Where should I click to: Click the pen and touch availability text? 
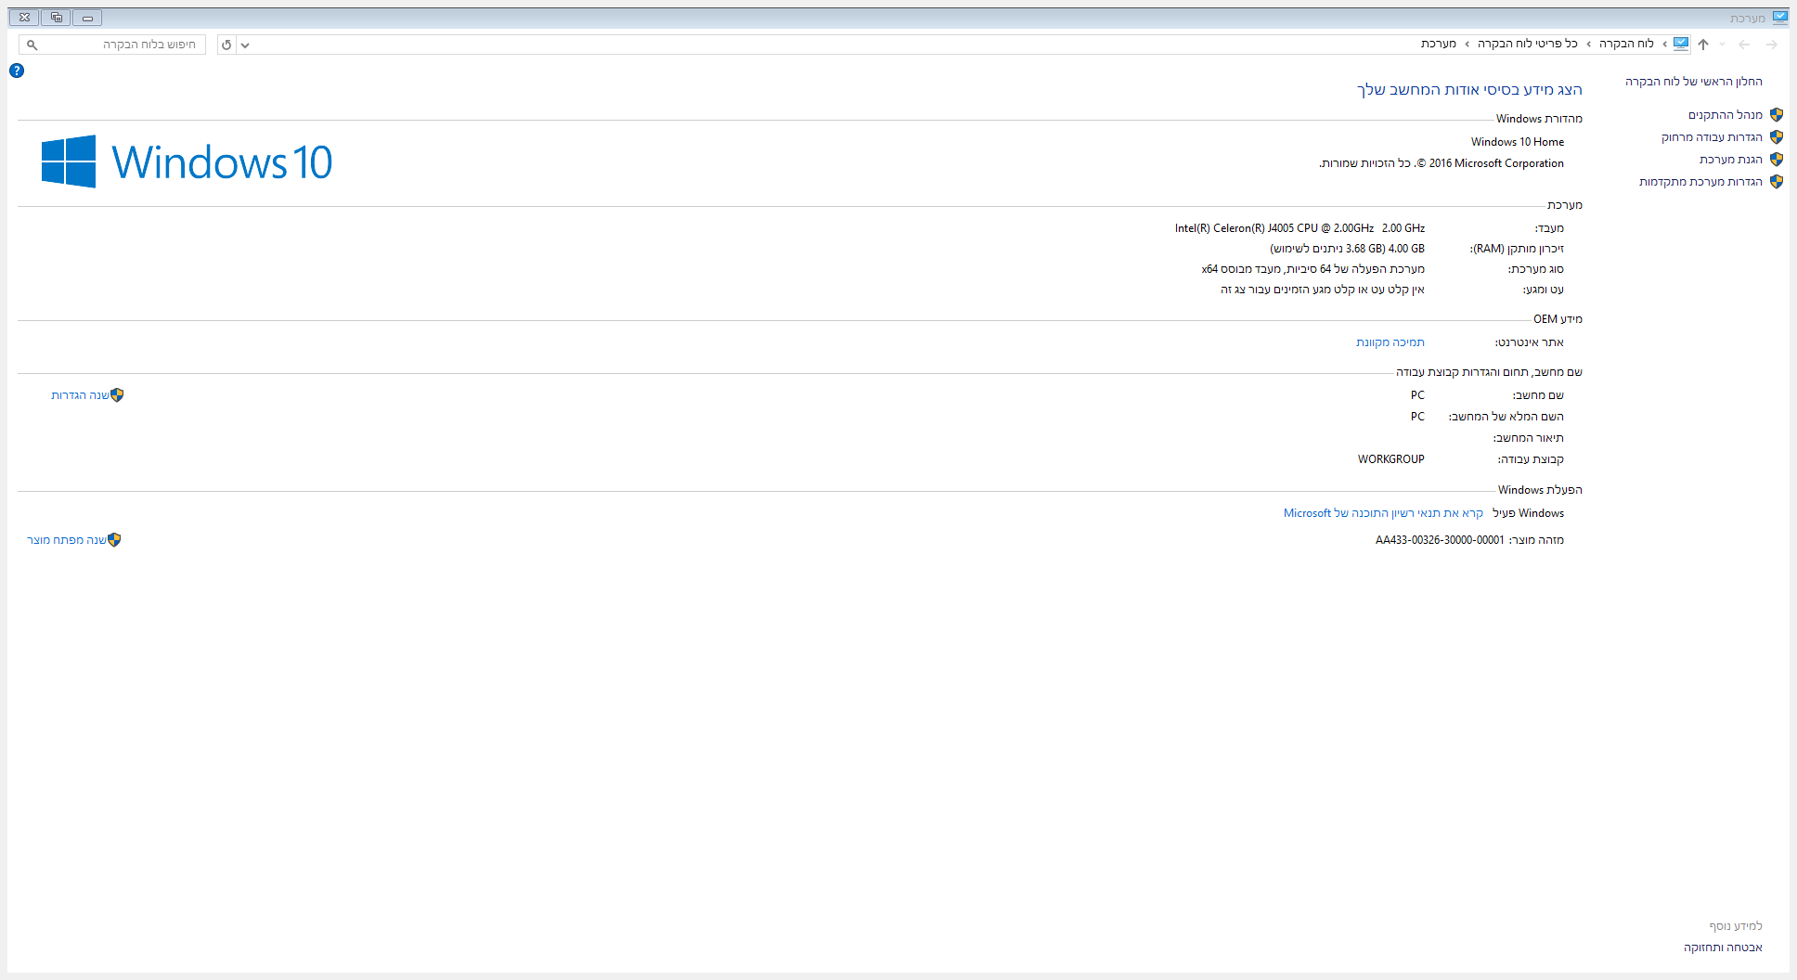click(x=1323, y=290)
